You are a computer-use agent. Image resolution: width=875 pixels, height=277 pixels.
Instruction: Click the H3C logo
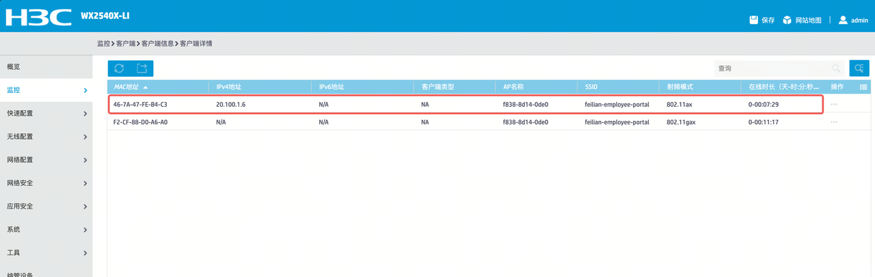coord(39,16)
